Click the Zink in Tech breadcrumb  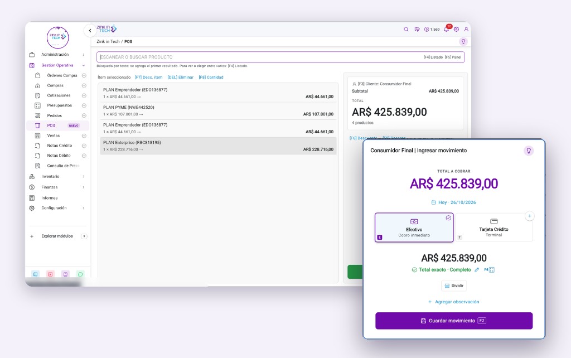[x=108, y=41]
